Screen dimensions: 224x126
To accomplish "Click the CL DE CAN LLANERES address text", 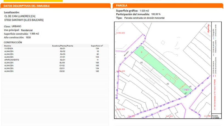I will [x=20, y=16].
